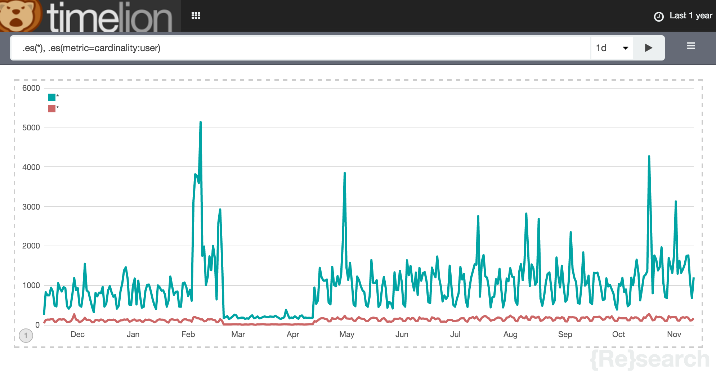Click the 5000 y-axis value
The image size is (716, 381).
[31, 127]
